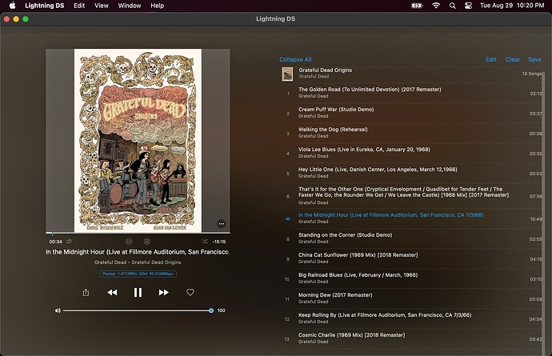The image size is (552, 356).
Task: Open the Help menu
Action: (x=157, y=6)
